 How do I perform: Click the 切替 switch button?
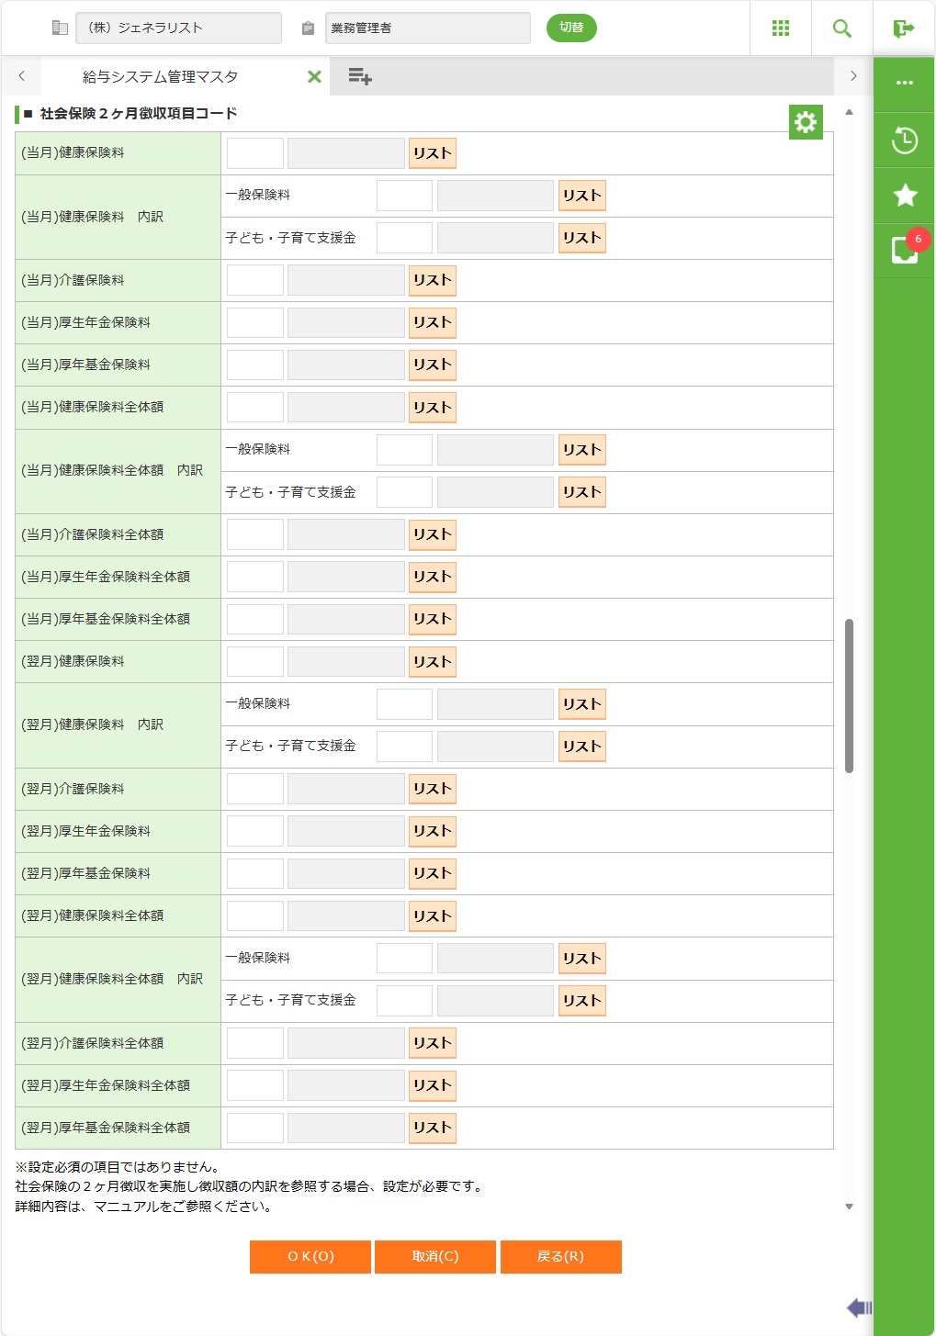pos(571,28)
